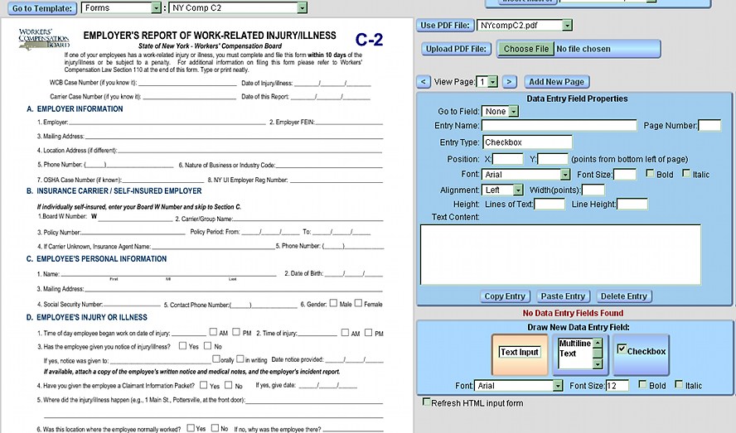Open the Font dropdown in field properties
The height and width of the screenshot is (433, 736).
525,175
